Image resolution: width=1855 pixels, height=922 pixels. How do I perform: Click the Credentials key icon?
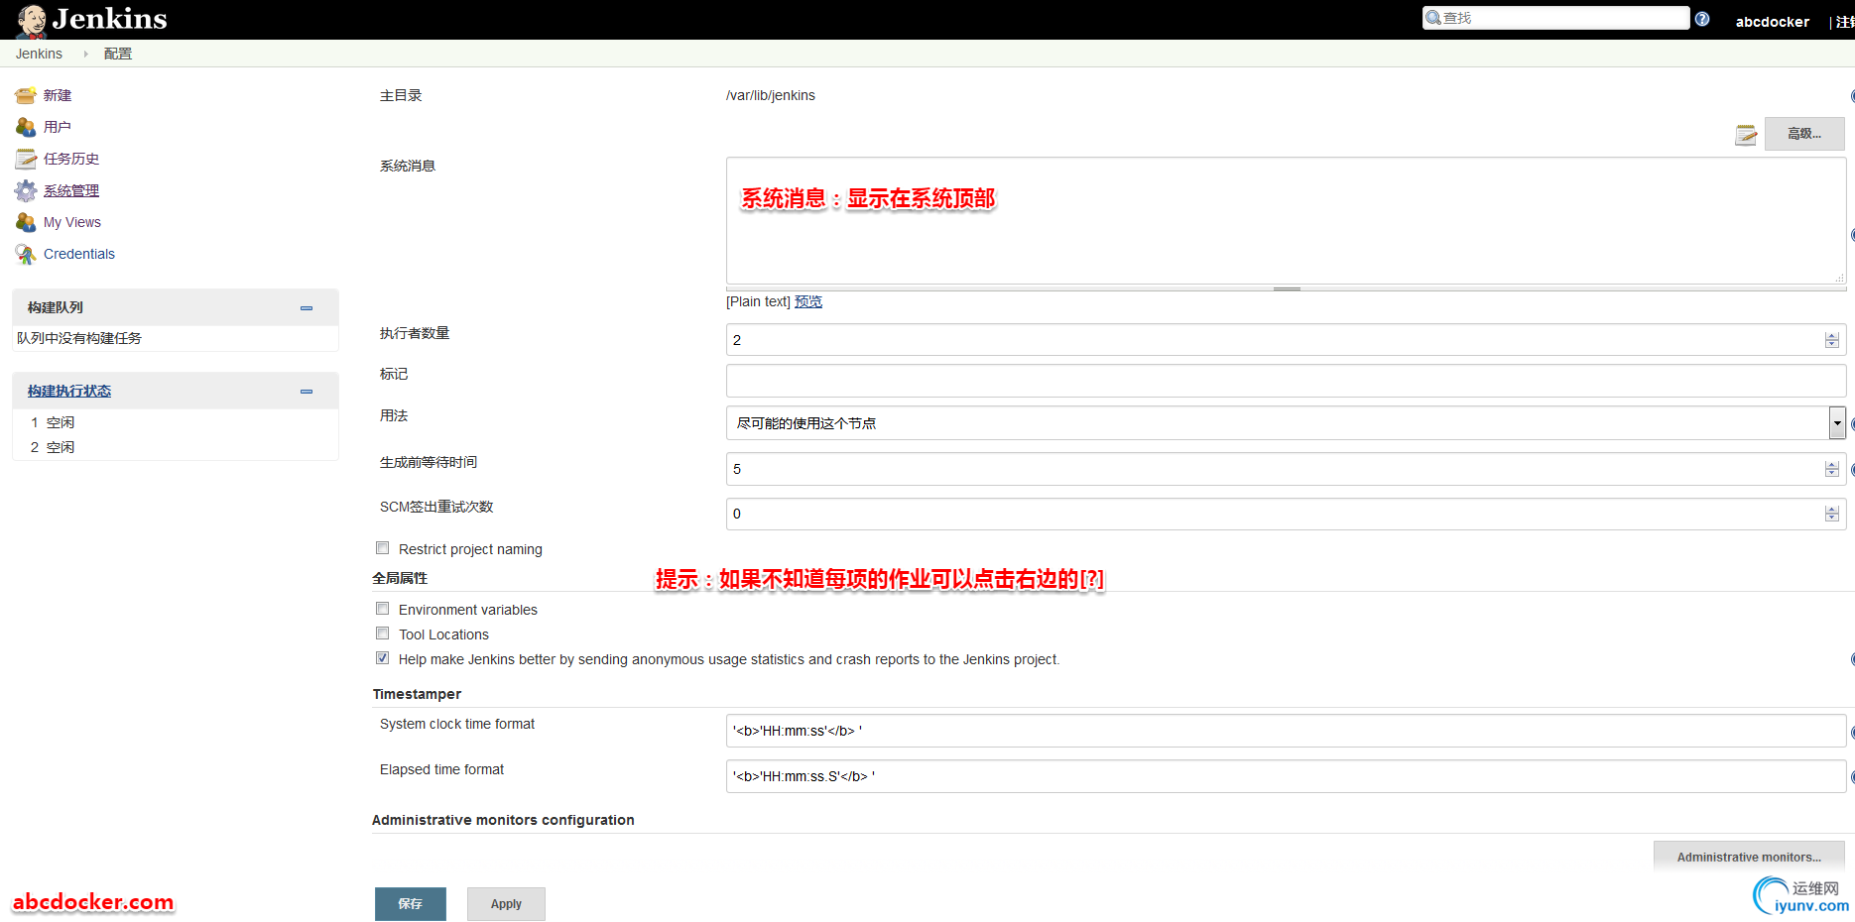click(x=26, y=254)
